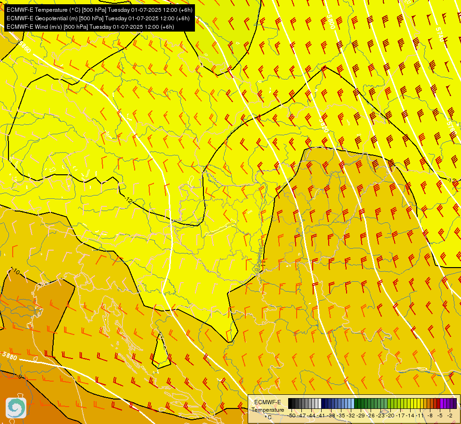The width and height of the screenshot is (461, 424).
Task: Click the darkest purple swatch ending the legend
Action: pos(455,403)
